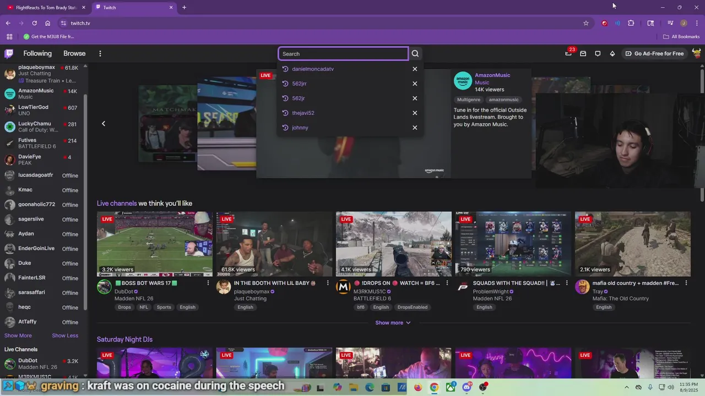705x396 pixels.
Task: Click inside the Twitch search field
Action: pos(343,53)
